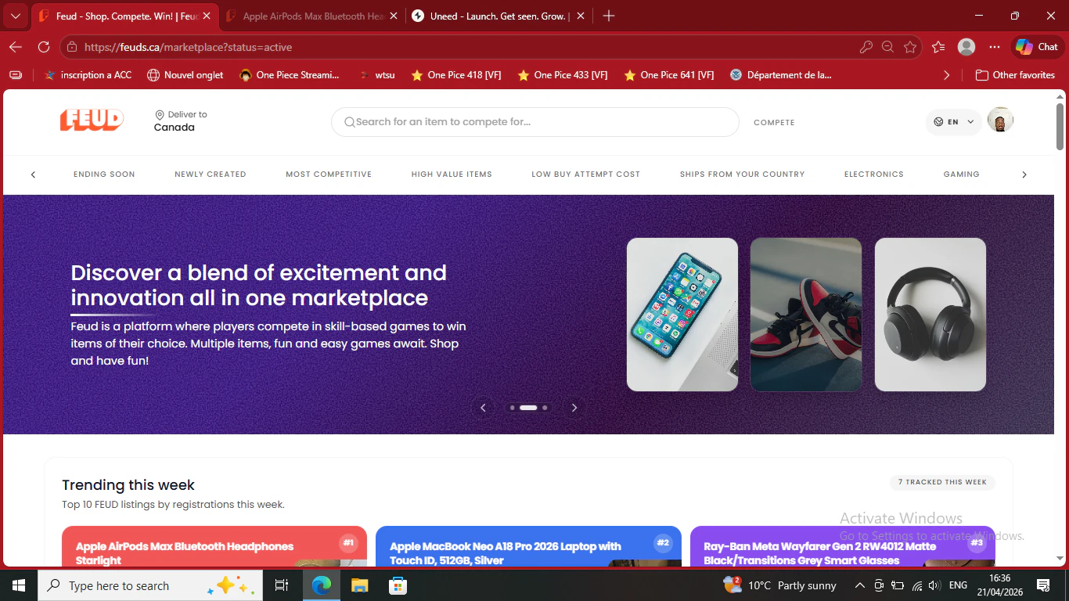The height and width of the screenshot is (601, 1069).
Task: Select the GAMING category
Action: (x=961, y=174)
